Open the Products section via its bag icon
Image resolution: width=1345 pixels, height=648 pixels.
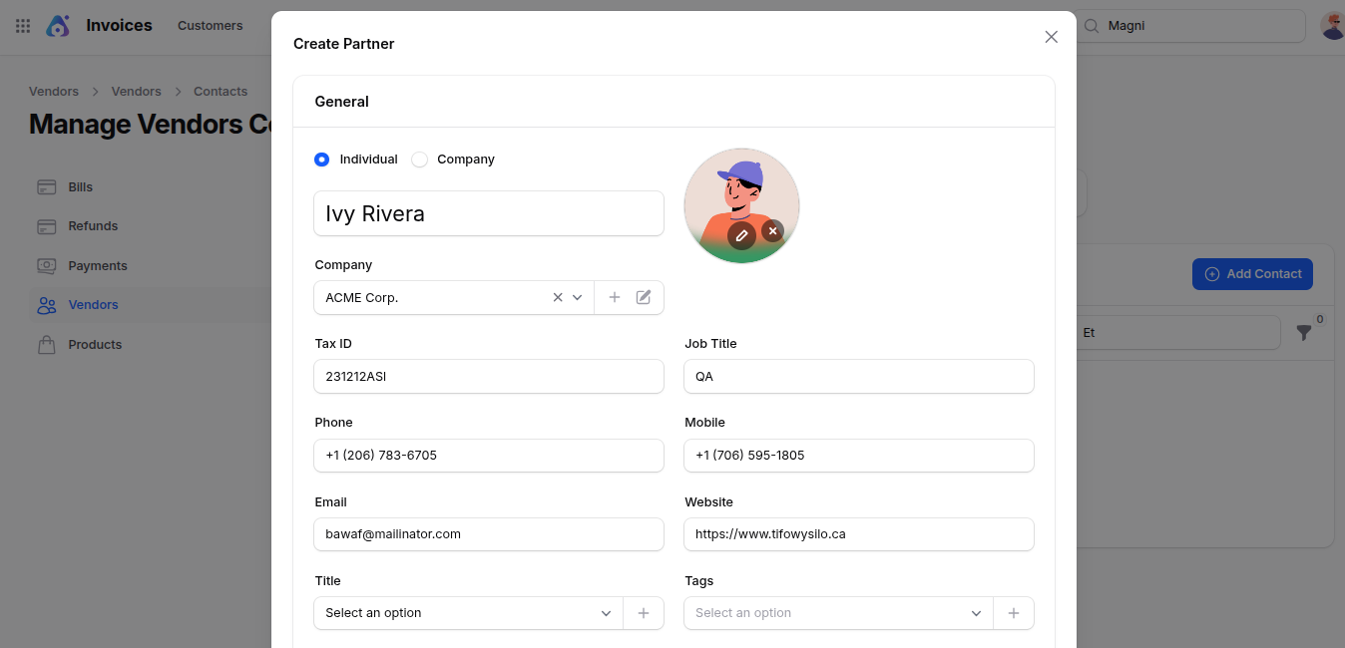(x=46, y=344)
